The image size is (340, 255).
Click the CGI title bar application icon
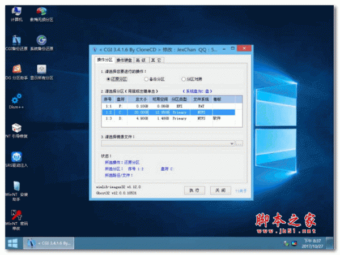[x=95, y=50]
